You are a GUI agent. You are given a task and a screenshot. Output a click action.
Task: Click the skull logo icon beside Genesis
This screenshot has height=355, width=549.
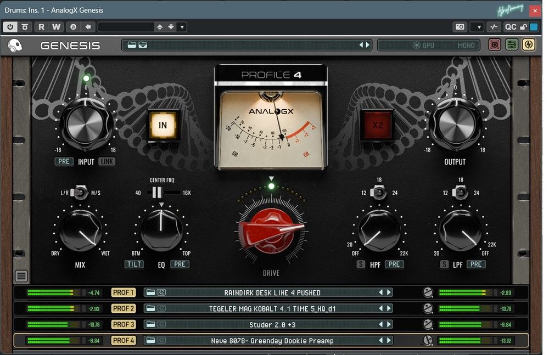[15, 46]
